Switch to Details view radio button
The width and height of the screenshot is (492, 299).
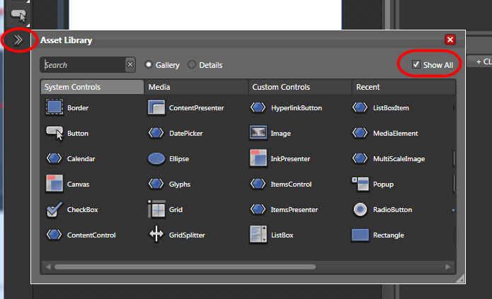coord(192,65)
